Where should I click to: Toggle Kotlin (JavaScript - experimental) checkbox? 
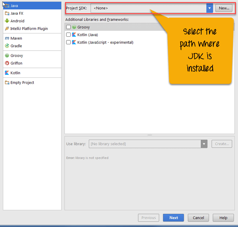pyautogui.click(x=68, y=43)
